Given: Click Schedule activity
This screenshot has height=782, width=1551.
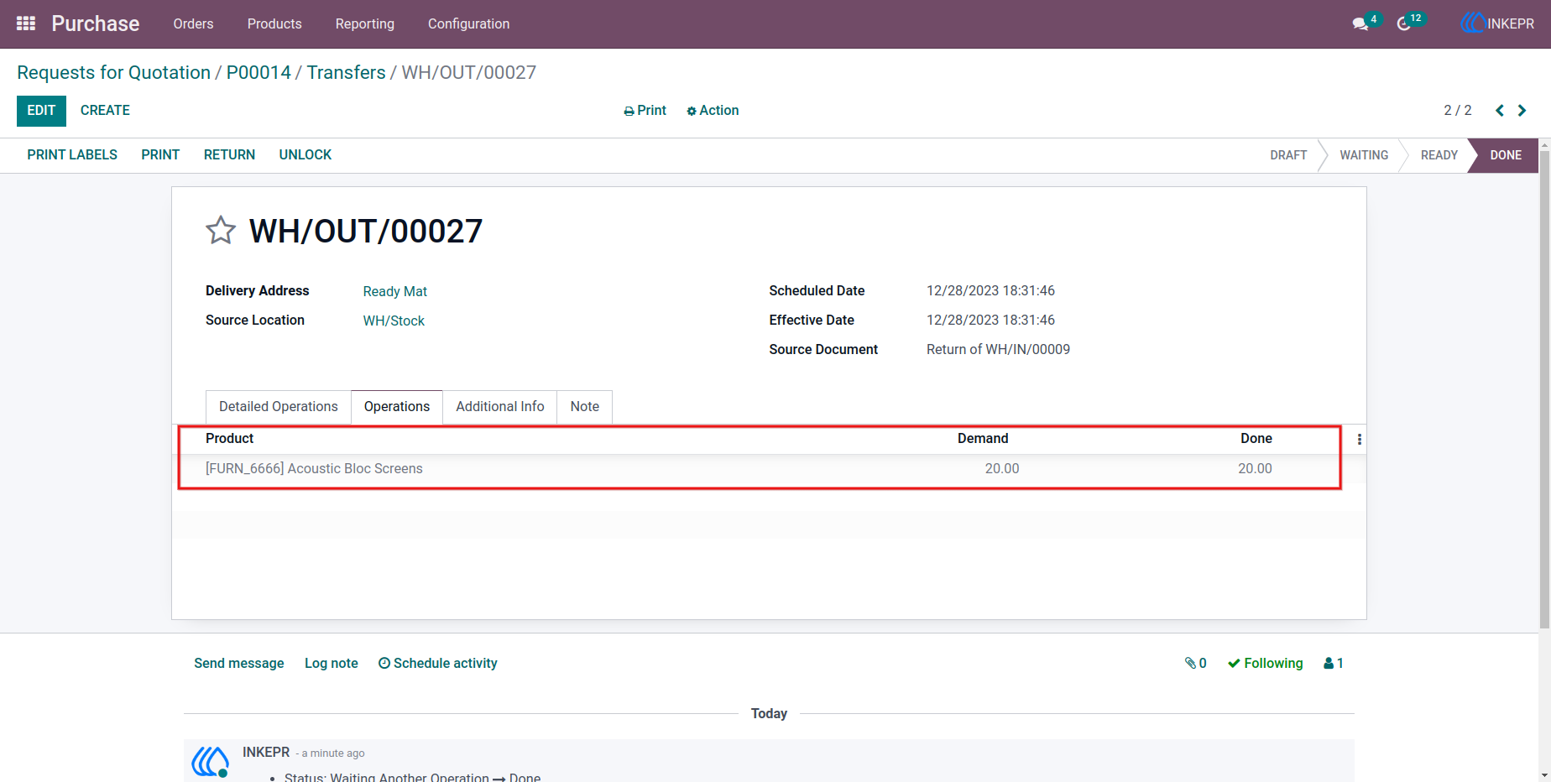Looking at the screenshot, I should pyautogui.click(x=437, y=663).
